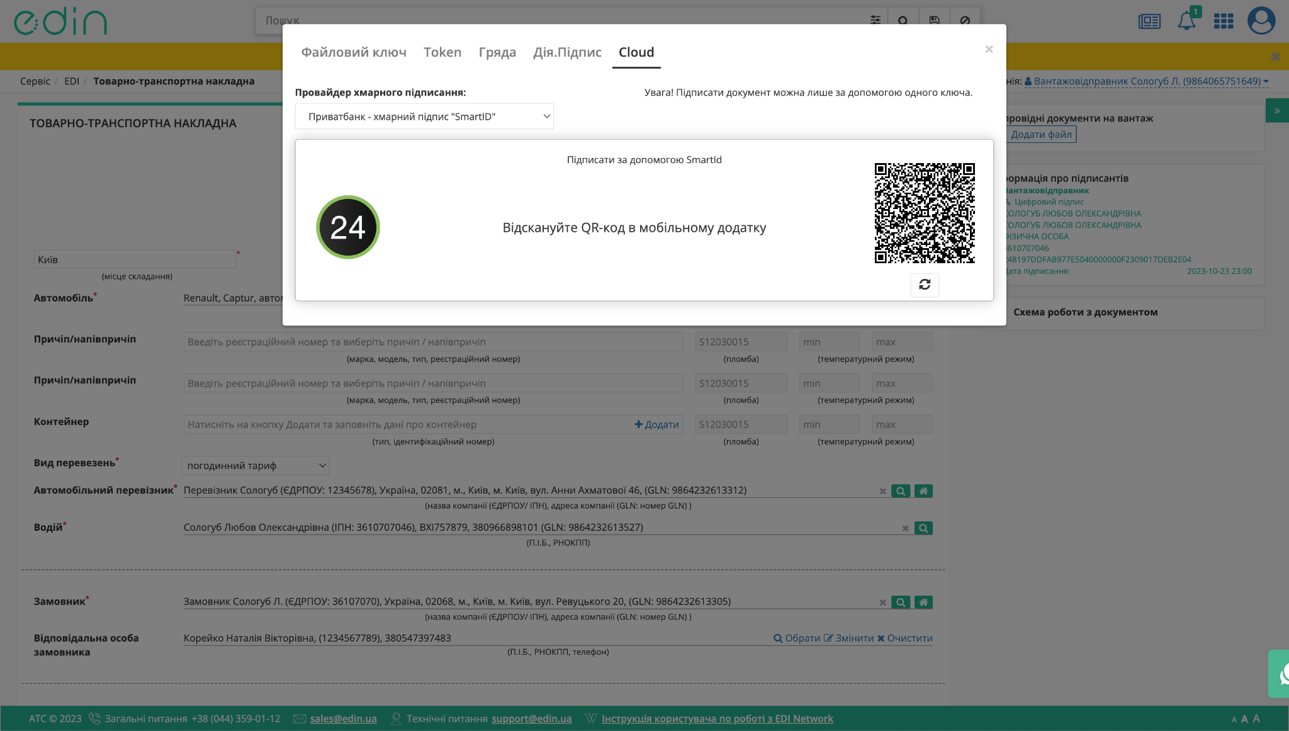Search for driver in Водій row

click(923, 528)
